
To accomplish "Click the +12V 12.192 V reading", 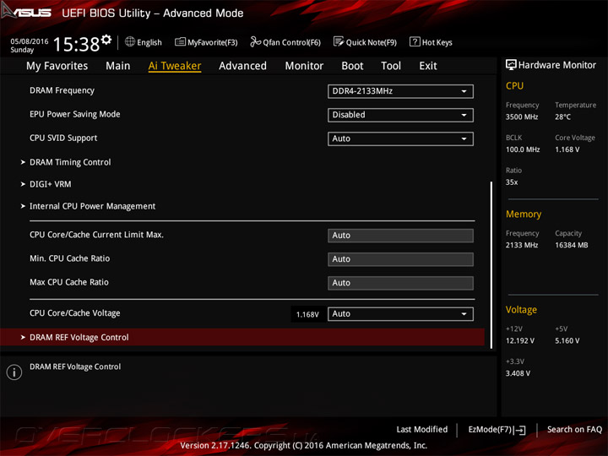I will [520, 340].
